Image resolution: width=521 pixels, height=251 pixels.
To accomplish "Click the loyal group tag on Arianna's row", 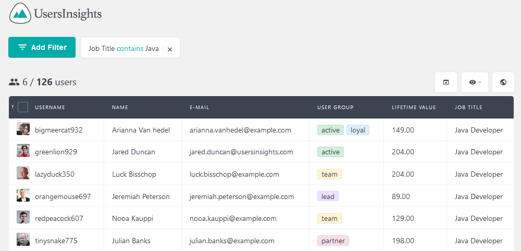I will pos(358,130).
